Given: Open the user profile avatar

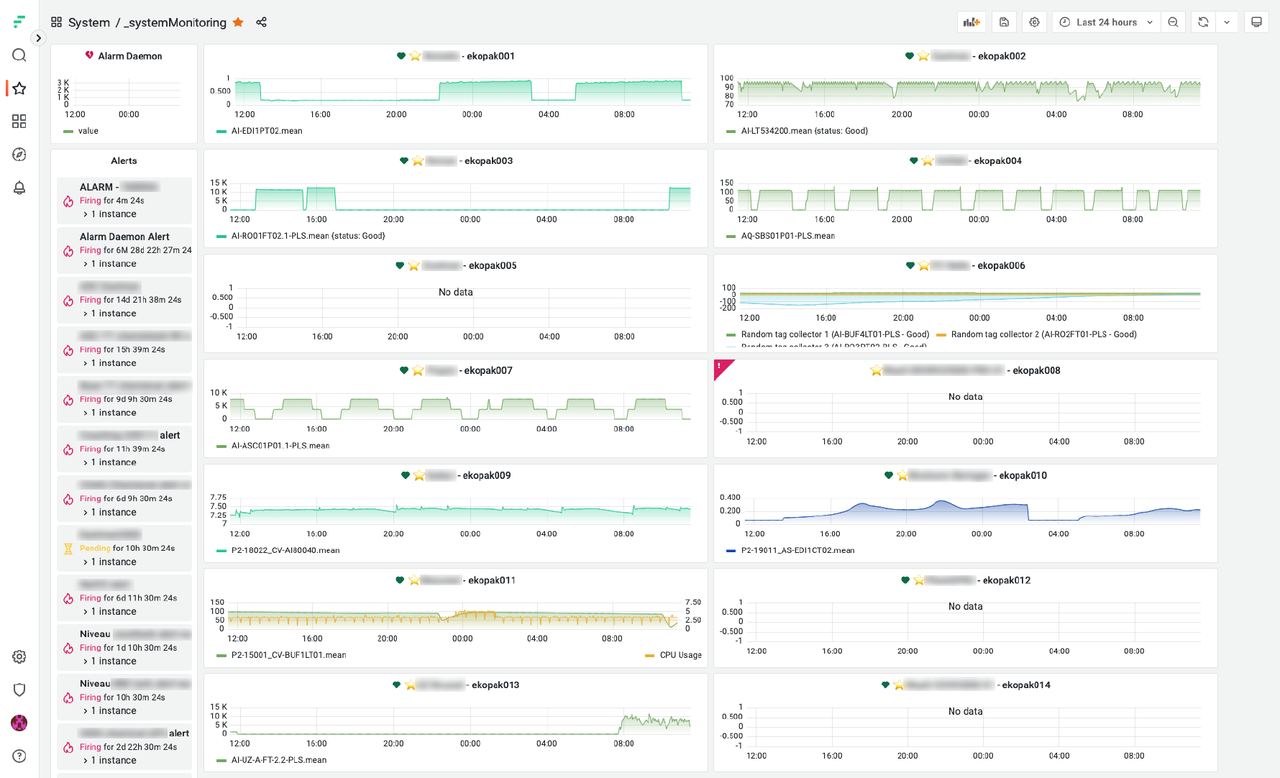Looking at the screenshot, I should pyautogui.click(x=19, y=723).
